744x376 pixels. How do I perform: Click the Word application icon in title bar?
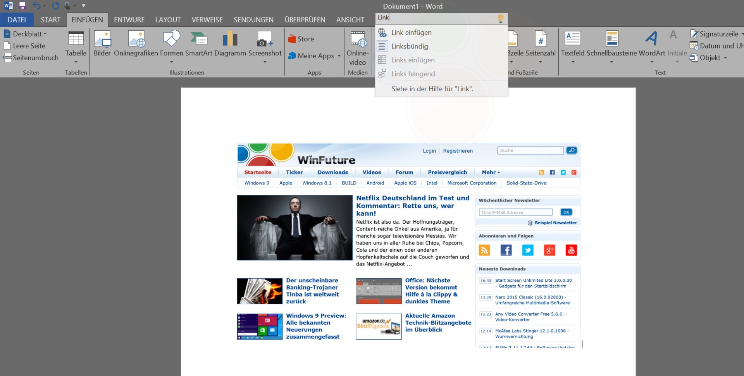(8, 6)
